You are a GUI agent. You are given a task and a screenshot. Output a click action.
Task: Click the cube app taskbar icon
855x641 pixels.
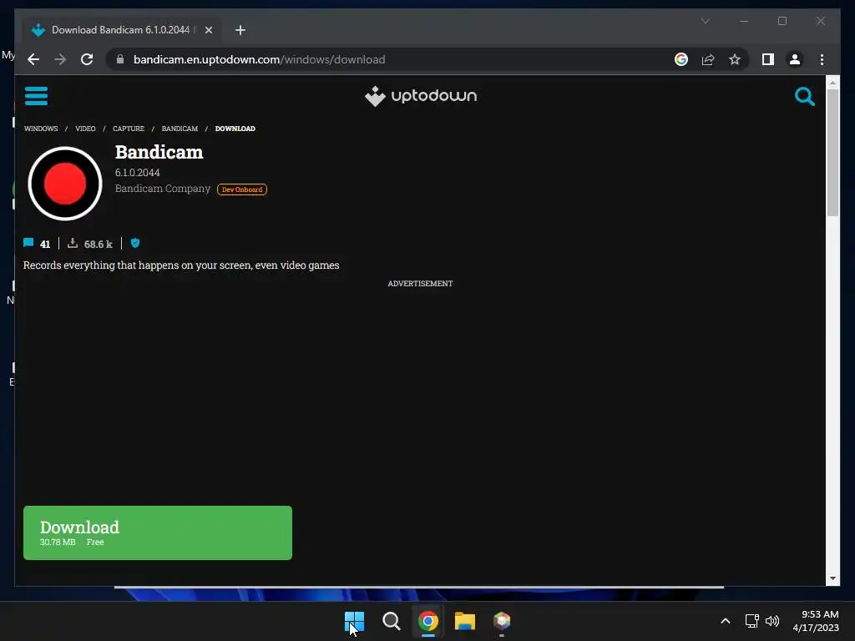click(x=502, y=621)
